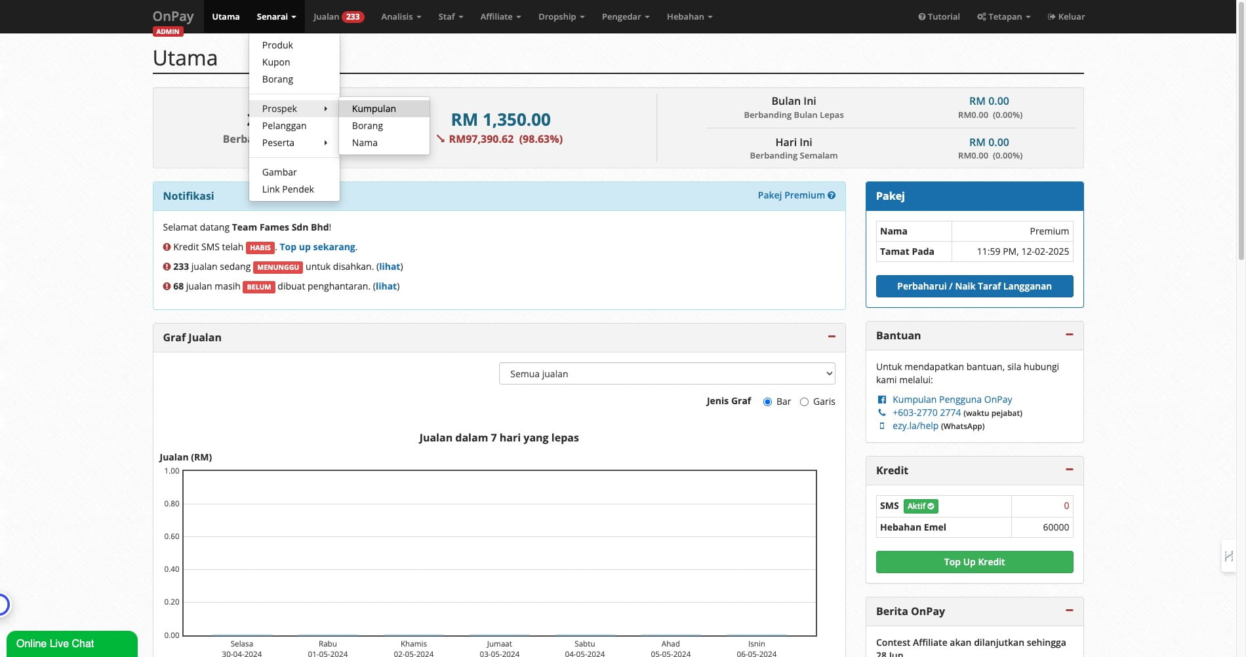
Task: Select Link Pendek from Senarai menu
Action: tap(294, 189)
